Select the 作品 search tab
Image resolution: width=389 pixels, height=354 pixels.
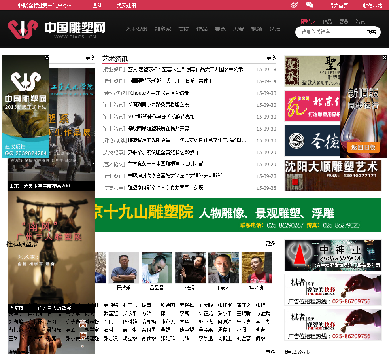coord(327,22)
